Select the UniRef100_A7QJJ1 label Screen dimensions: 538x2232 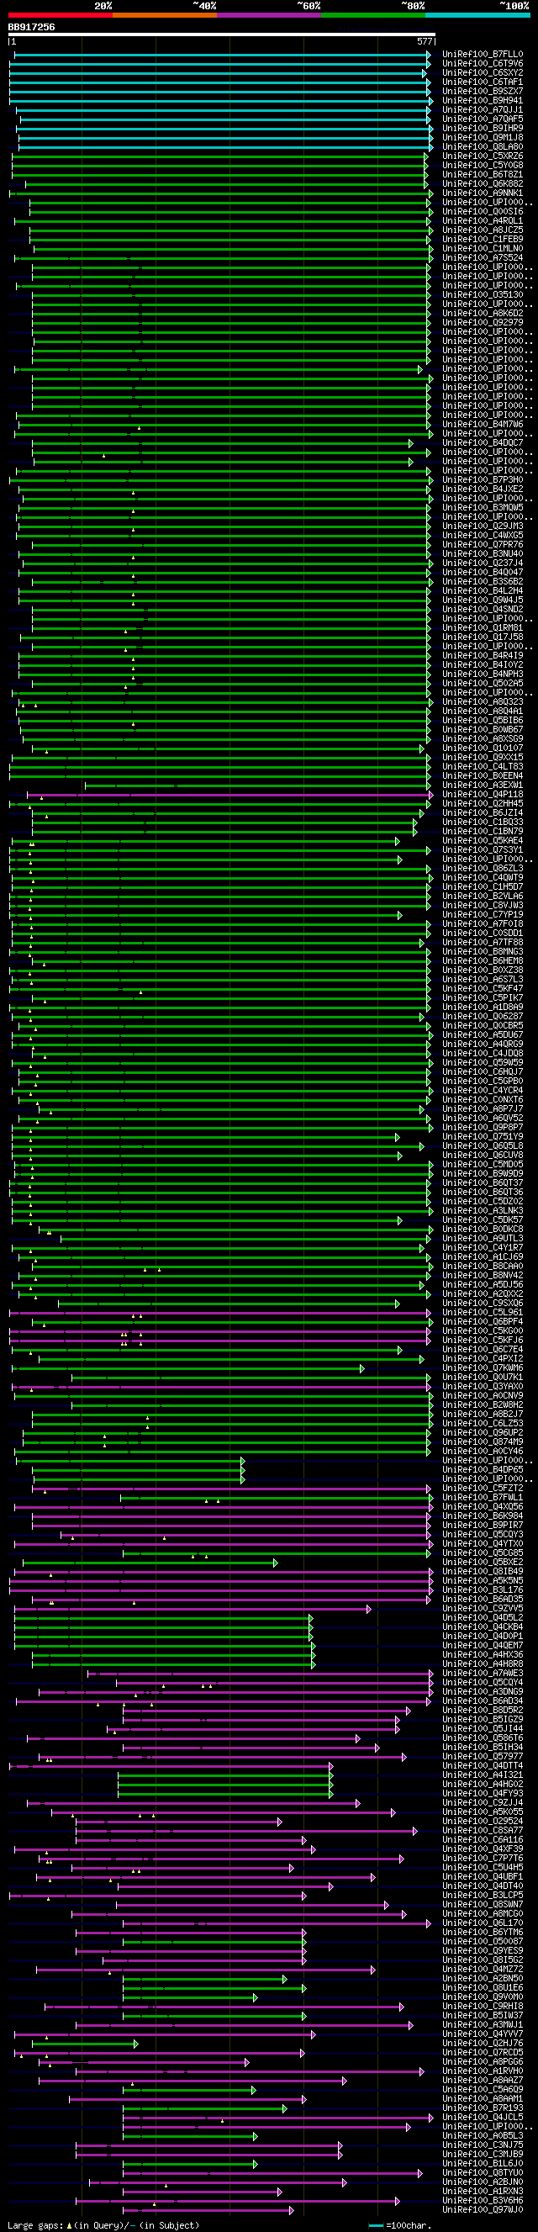pos(483,110)
